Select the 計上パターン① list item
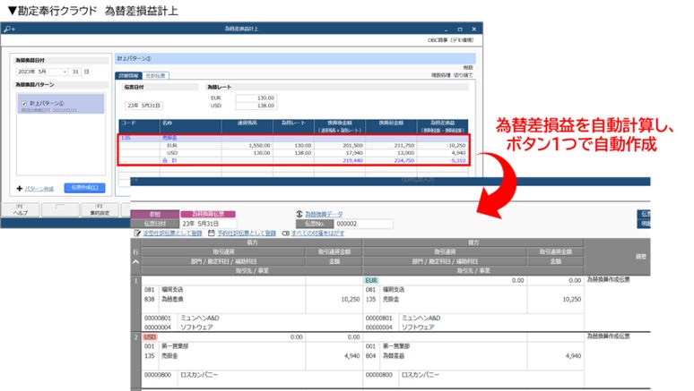Viewport: 694px width, 391px height. 61,104
